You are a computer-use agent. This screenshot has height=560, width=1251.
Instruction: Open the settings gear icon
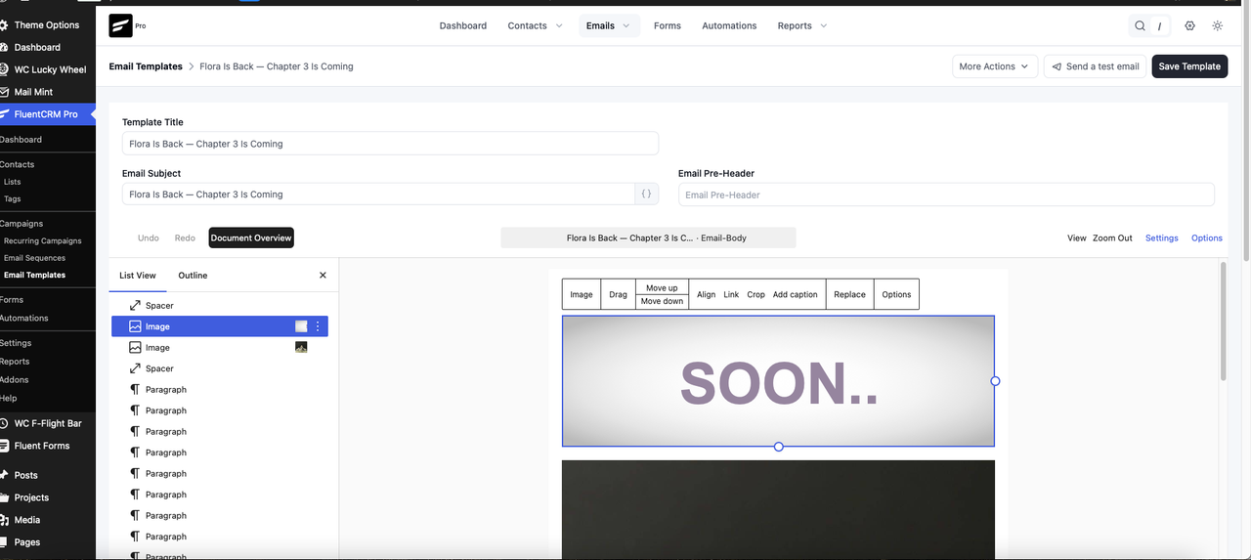[1189, 26]
